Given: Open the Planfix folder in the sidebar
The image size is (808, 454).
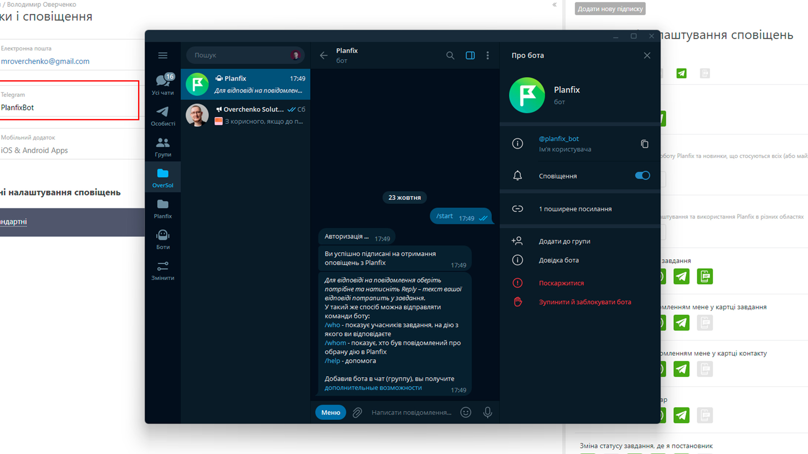Looking at the screenshot, I should (163, 209).
